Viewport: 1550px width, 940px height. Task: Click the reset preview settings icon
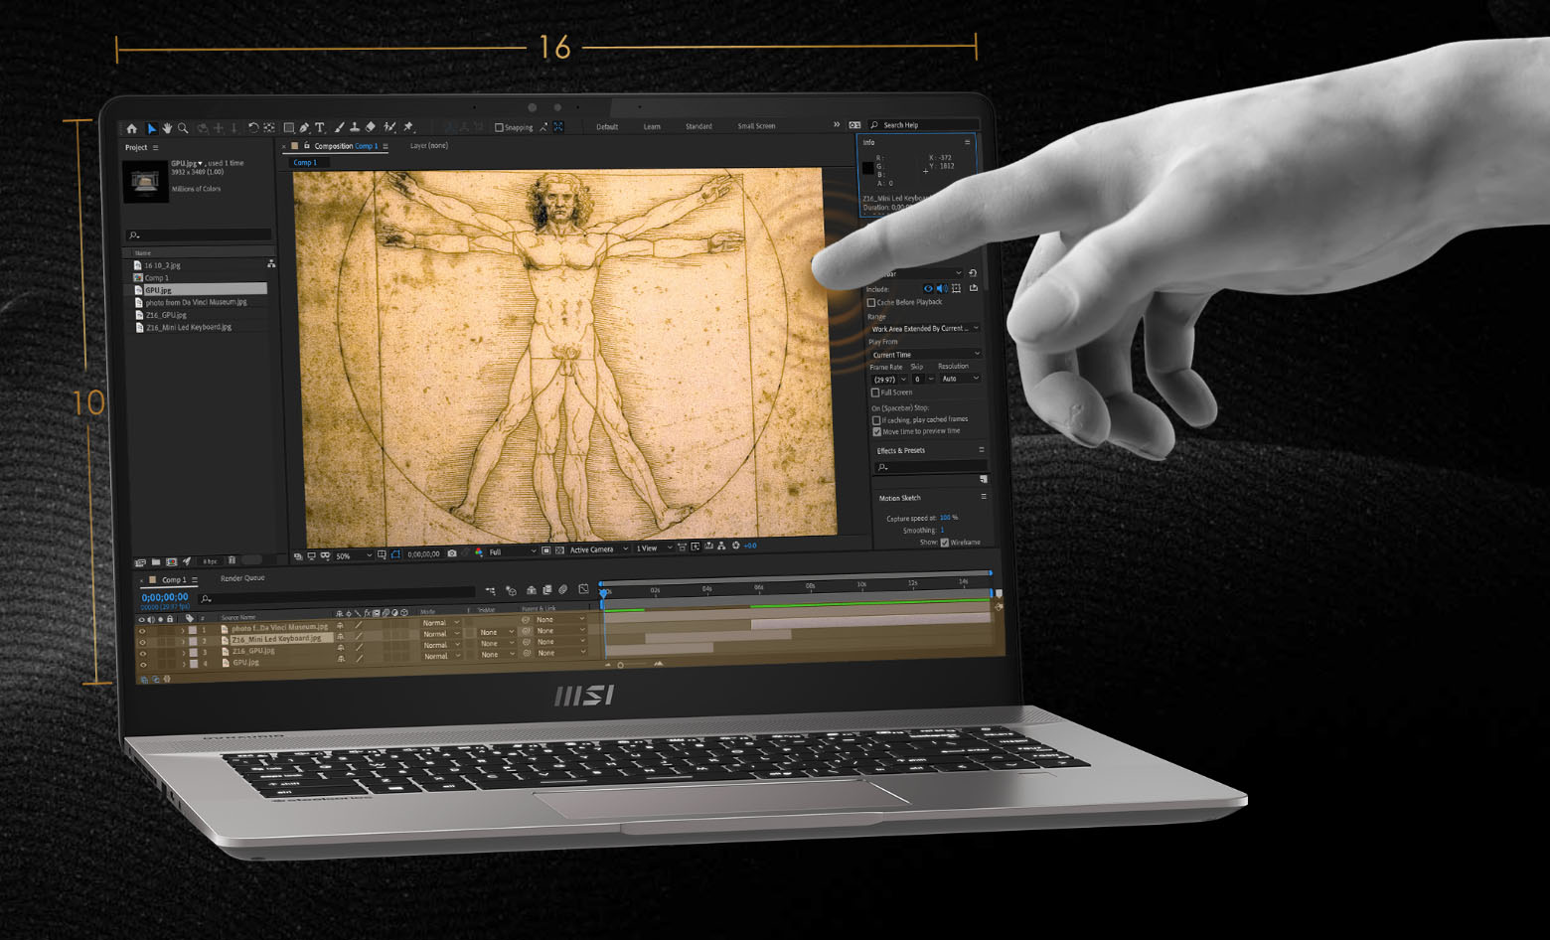point(973,272)
